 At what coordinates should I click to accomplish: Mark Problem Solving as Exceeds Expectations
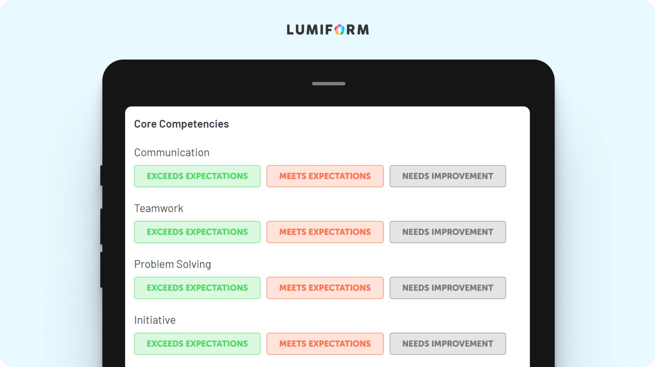pyautogui.click(x=197, y=288)
